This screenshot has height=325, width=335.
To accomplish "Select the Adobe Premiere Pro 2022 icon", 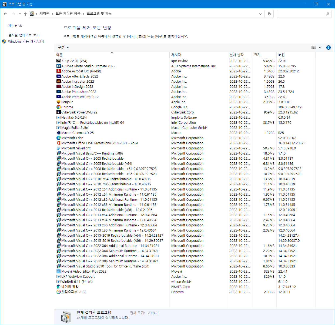I will pyautogui.click(x=59, y=97).
